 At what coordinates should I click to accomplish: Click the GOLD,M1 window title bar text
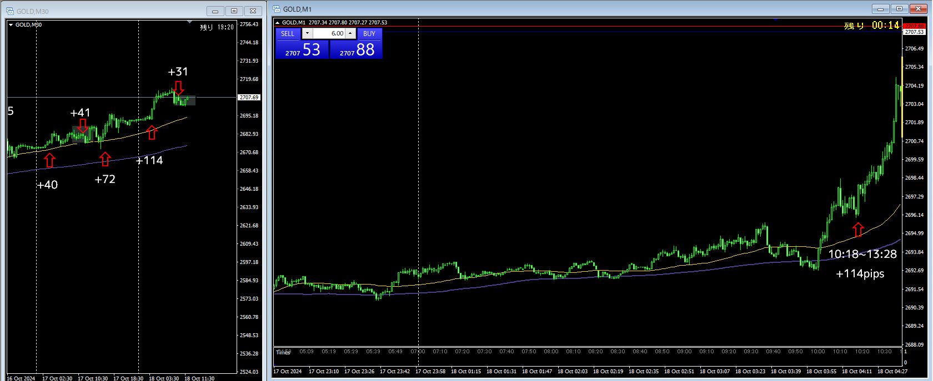298,9
